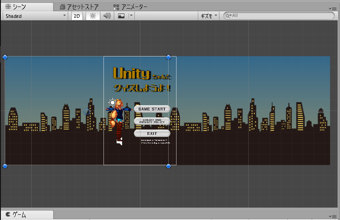
Task: Select the EXIT button in the scene
Action: pos(152,133)
